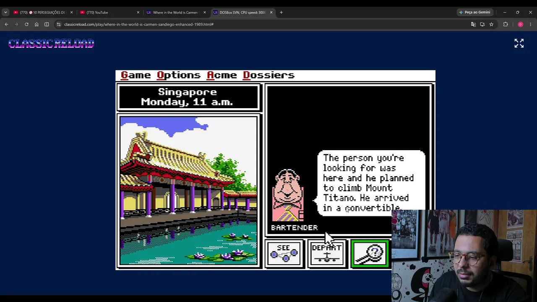Image resolution: width=537 pixels, height=302 pixels.
Task: Toggle the browser side panel icon
Action: 47,24
